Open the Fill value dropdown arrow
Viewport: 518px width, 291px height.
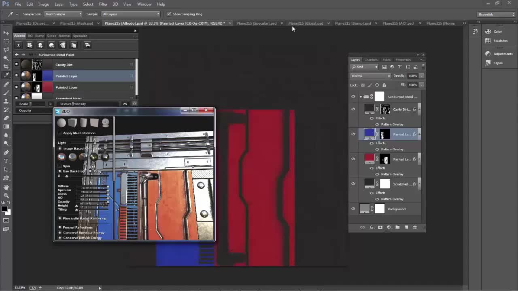[x=421, y=85]
